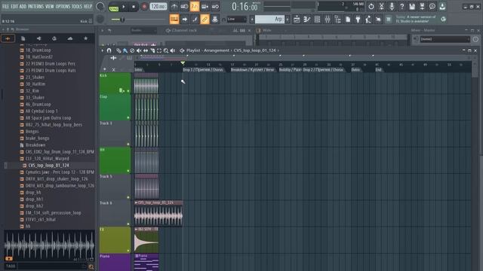
Task: Open the Arp pattern selector
Action: (269, 20)
